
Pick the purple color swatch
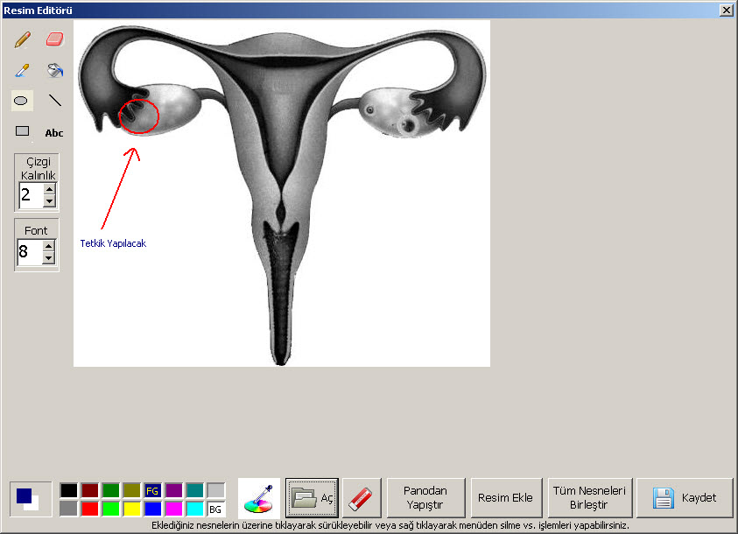point(173,490)
